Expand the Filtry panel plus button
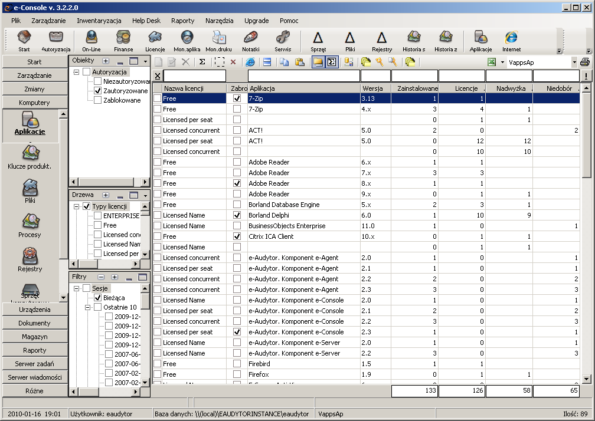The width and height of the screenshot is (595, 421). tap(115, 277)
